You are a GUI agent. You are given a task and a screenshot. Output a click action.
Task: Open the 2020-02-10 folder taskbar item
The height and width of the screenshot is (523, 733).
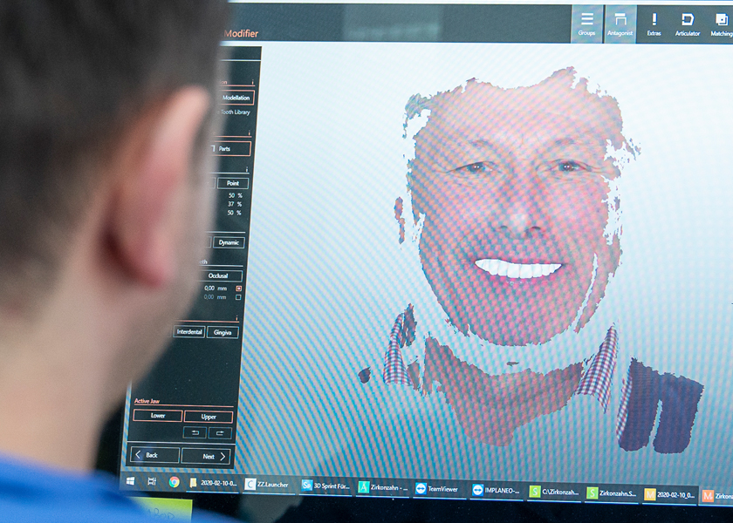click(213, 483)
